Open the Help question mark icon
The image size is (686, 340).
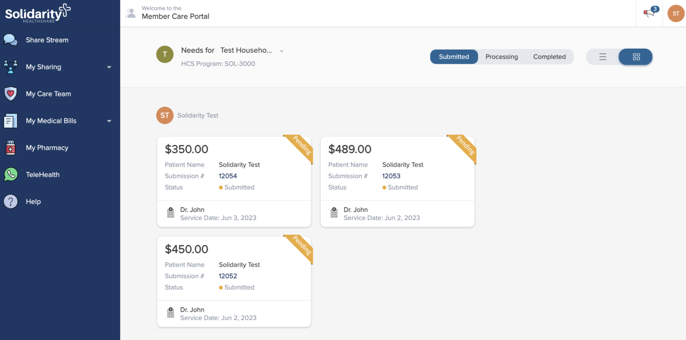[10, 201]
